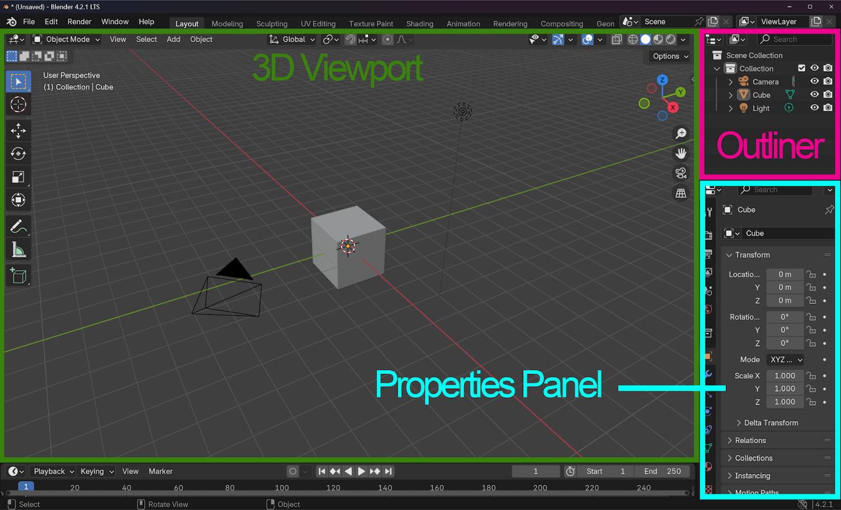Play the animation in timeline

(x=362, y=471)
